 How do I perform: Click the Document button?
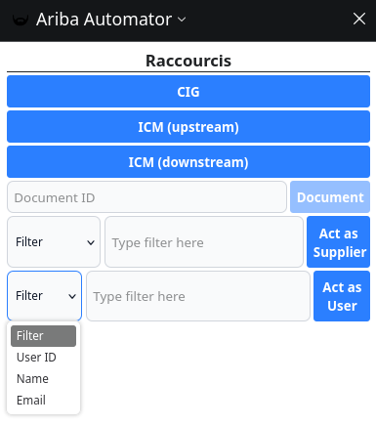330,197
